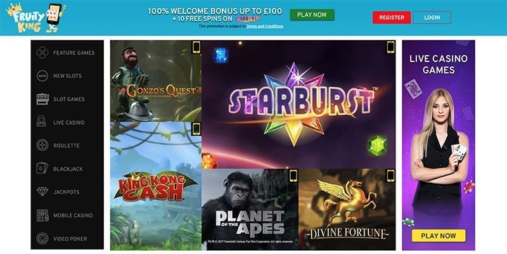This screenshot has width=507, height=254.
Task: Select the New Slots badge icon
Action: (x=42, y=76)
